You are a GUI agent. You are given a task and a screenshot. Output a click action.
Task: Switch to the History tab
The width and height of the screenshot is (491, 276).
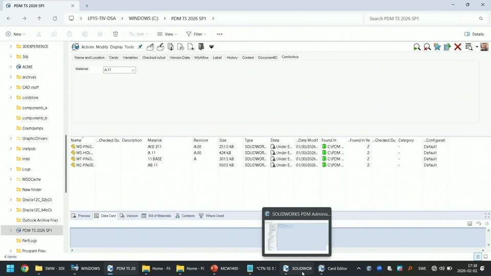point(232,58)
